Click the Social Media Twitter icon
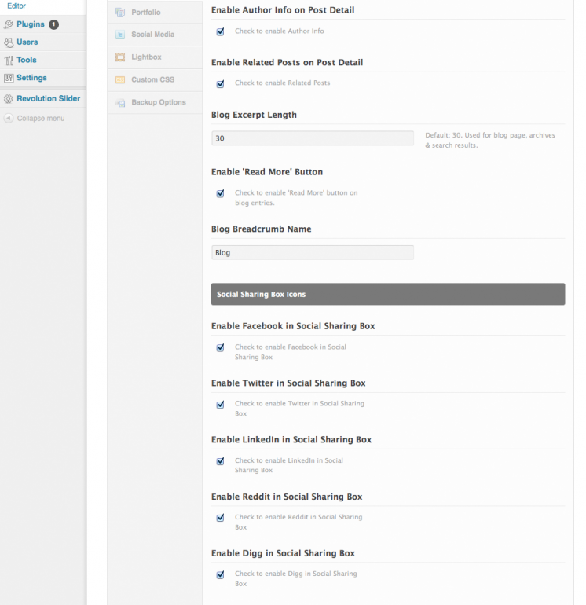 pos(120,35)
